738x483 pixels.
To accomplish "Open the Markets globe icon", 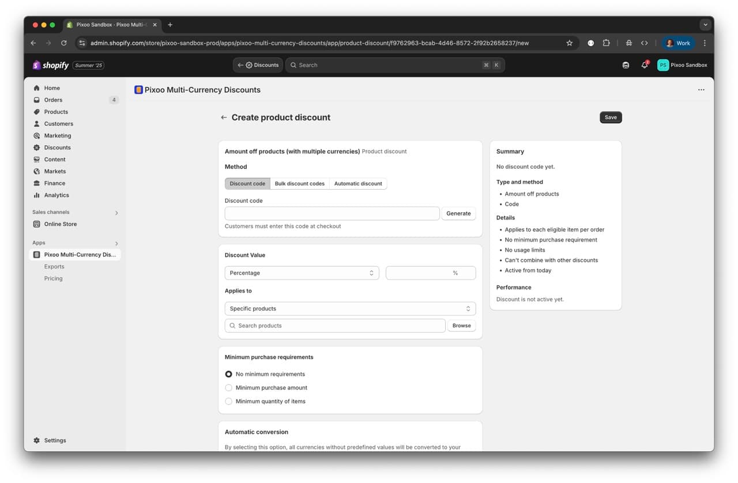I will (x=37, y=171).
